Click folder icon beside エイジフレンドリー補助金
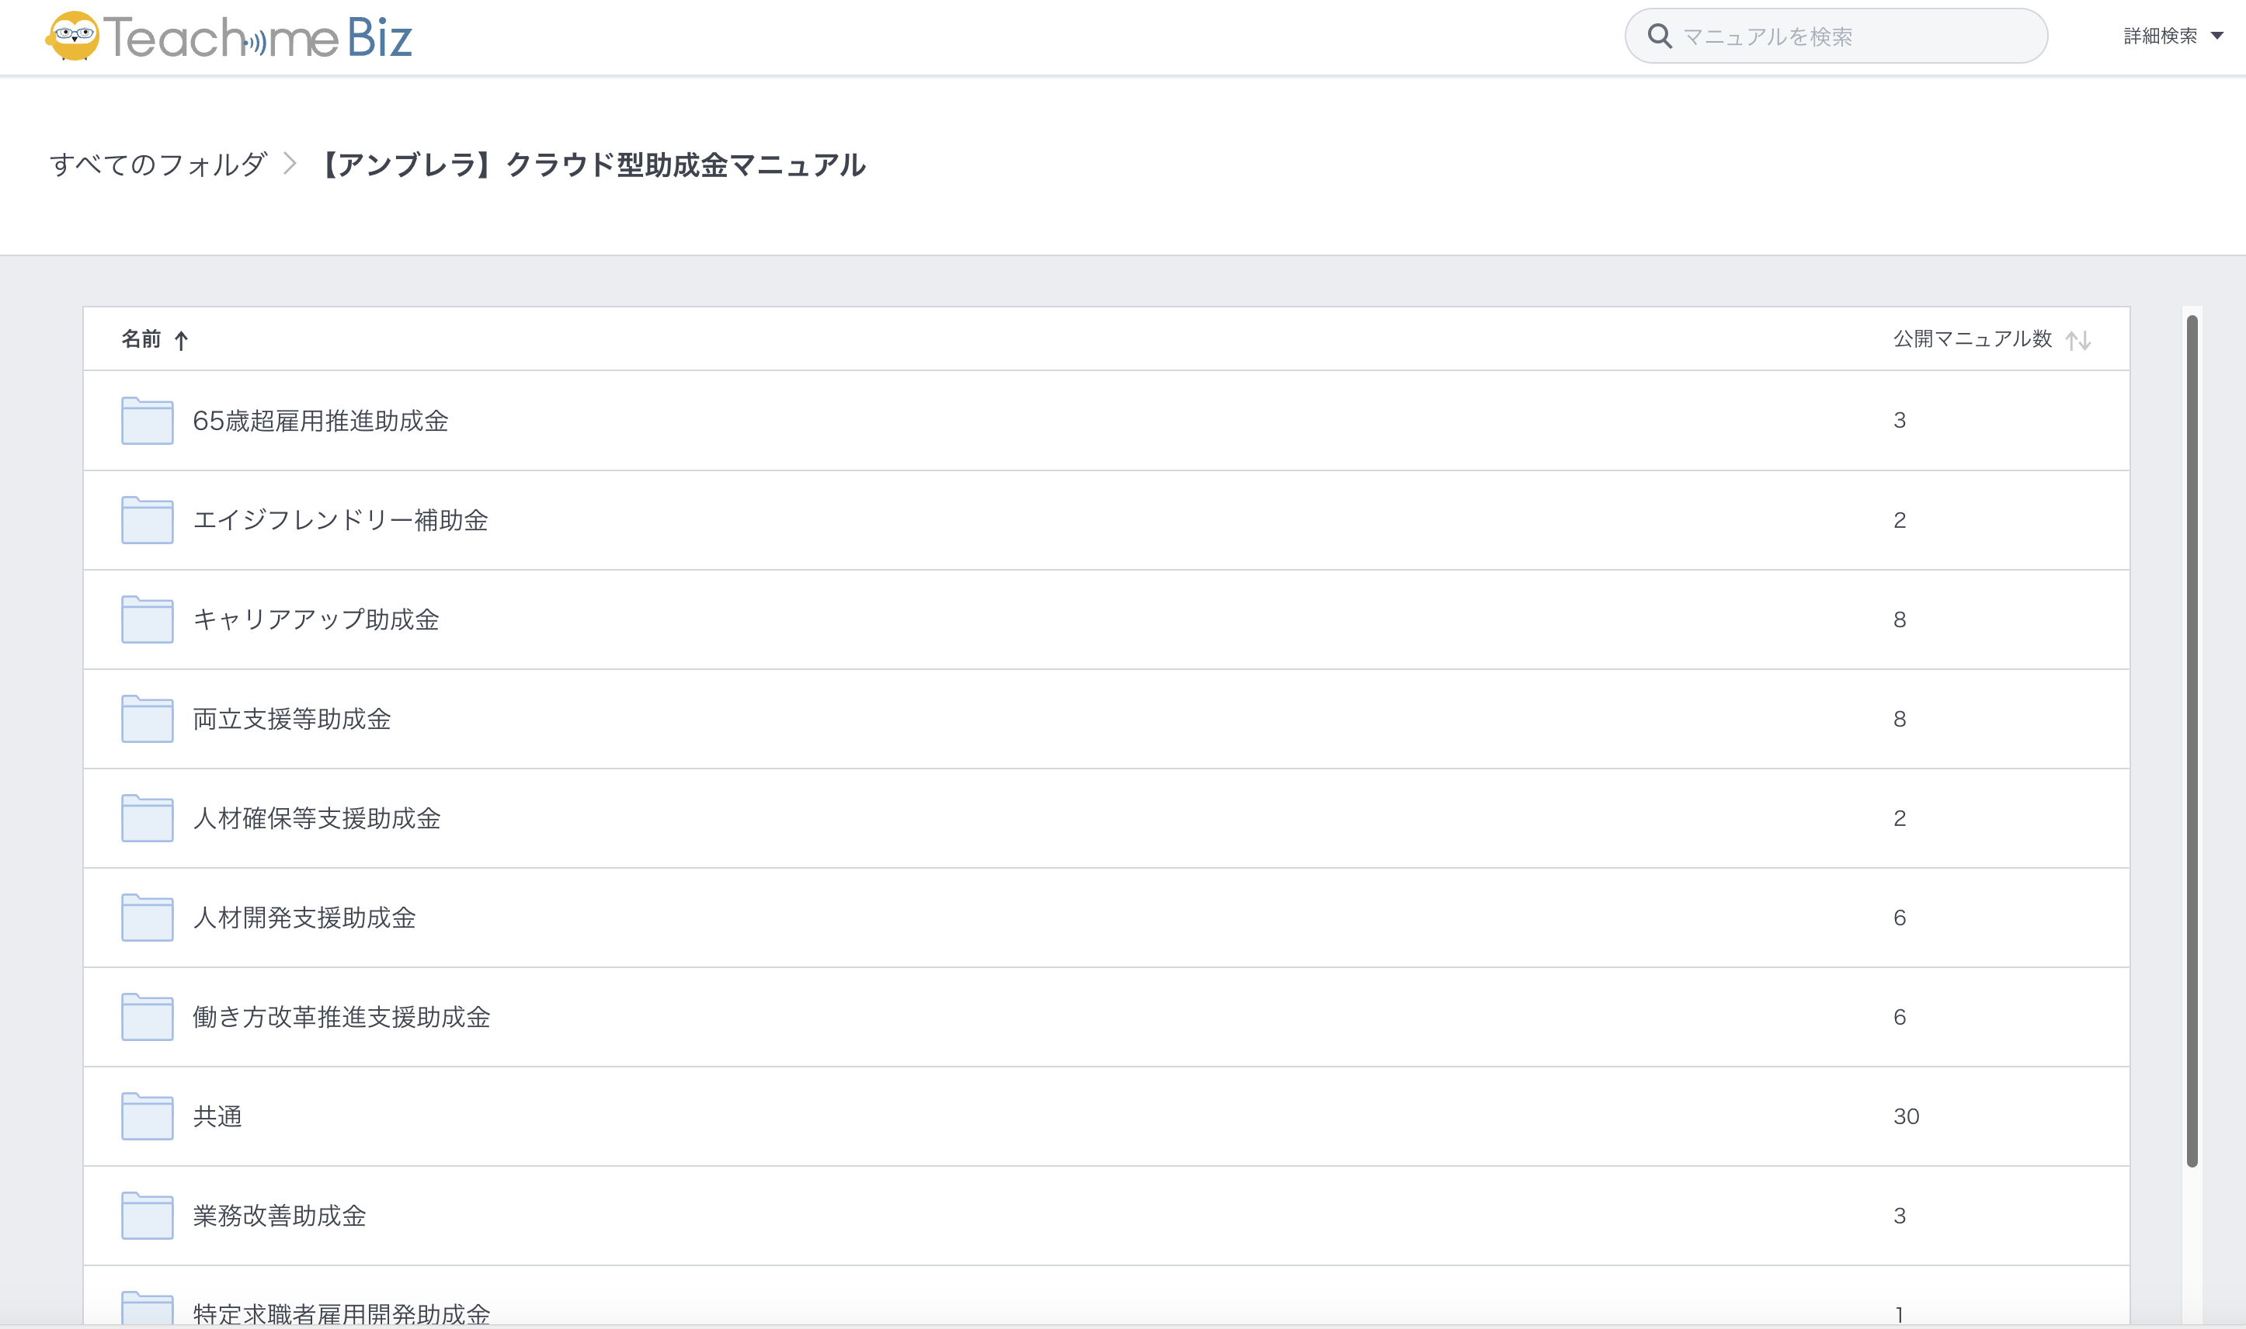This screenshot has height=1329, width=2246. pyautogui.click(x=147, y=520)
